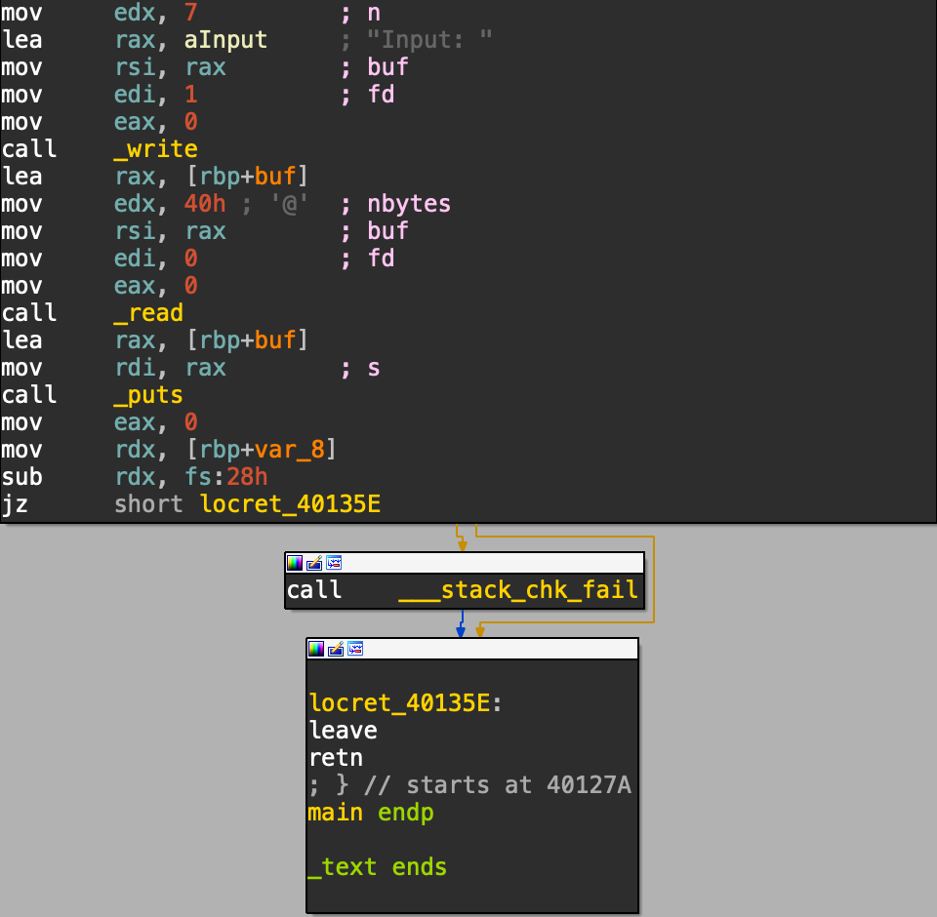Click _text ends line
Viewport: 937px width, 917px height.
click(377, 867)
